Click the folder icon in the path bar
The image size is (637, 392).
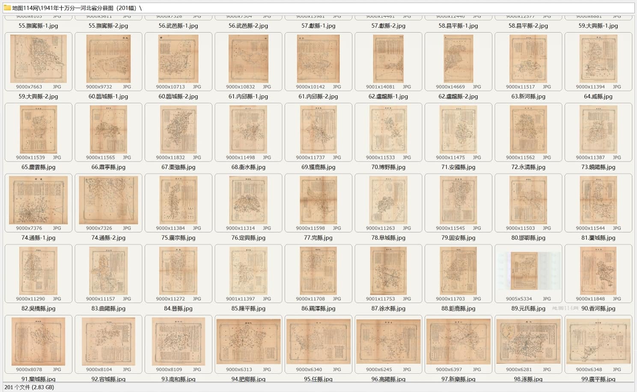pos(7,8)
